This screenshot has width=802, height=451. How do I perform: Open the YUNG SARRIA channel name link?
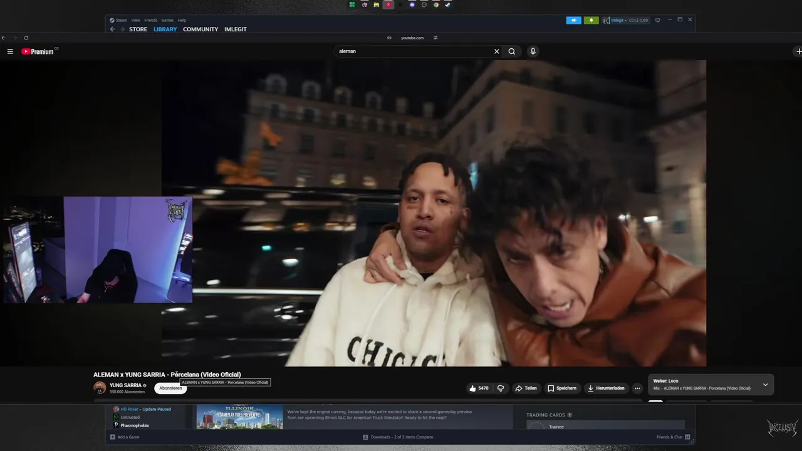(125, 385)
